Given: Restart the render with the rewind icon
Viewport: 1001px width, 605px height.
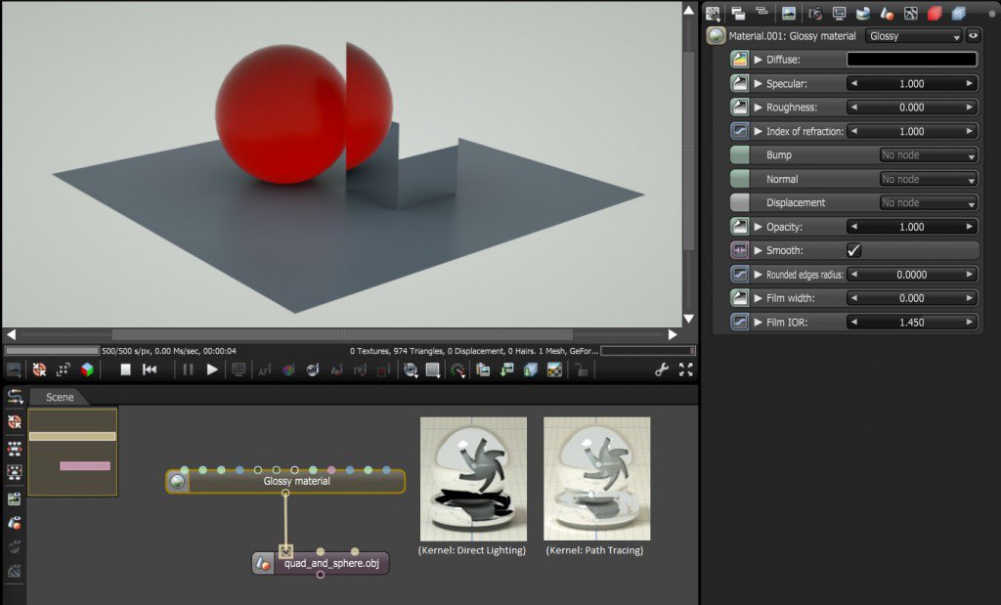Looking at the screenshot, I should (150, 369).
